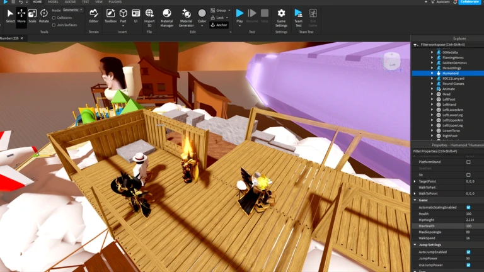
Task: Switch to the HOME ribbon tab
Action: click(37, 2)
